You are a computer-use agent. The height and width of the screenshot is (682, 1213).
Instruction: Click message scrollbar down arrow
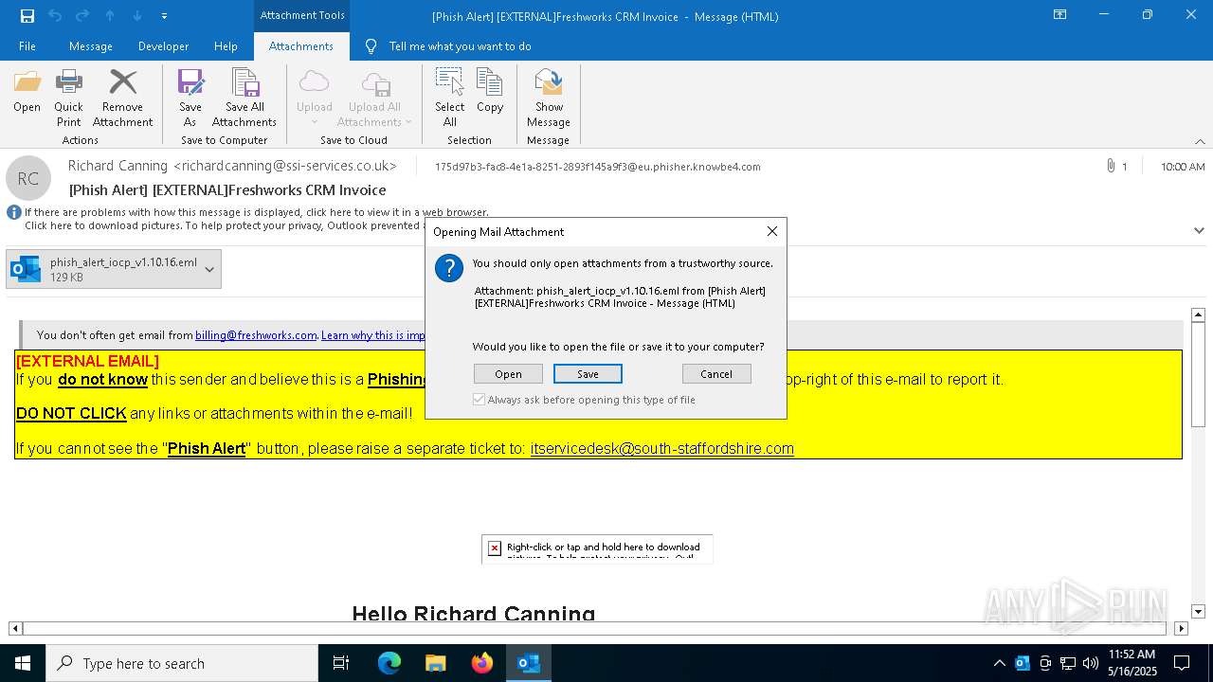1198,612
